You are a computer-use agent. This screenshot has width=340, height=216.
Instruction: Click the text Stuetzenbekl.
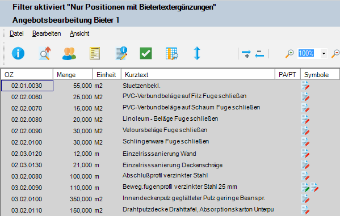click(x=141, y=86)
